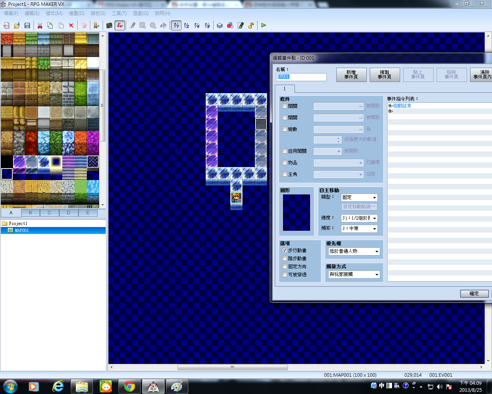Uncheck the 步行動畫 option
Image resolution: width=492 pixels, height=394 pixels.
pos(285,250)
